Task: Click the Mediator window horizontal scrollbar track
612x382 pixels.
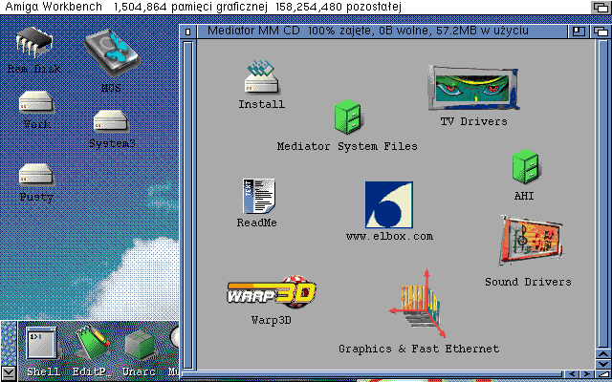Action: click(x=373, y=374)
